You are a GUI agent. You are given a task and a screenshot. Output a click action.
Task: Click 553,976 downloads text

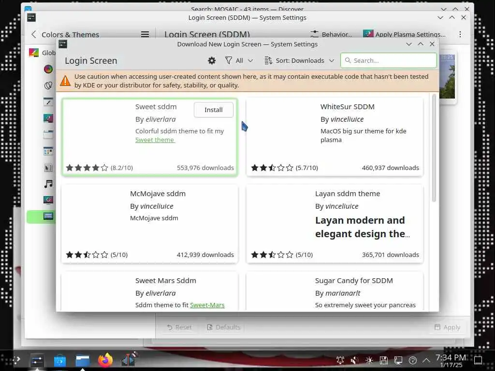pos(205,168)
